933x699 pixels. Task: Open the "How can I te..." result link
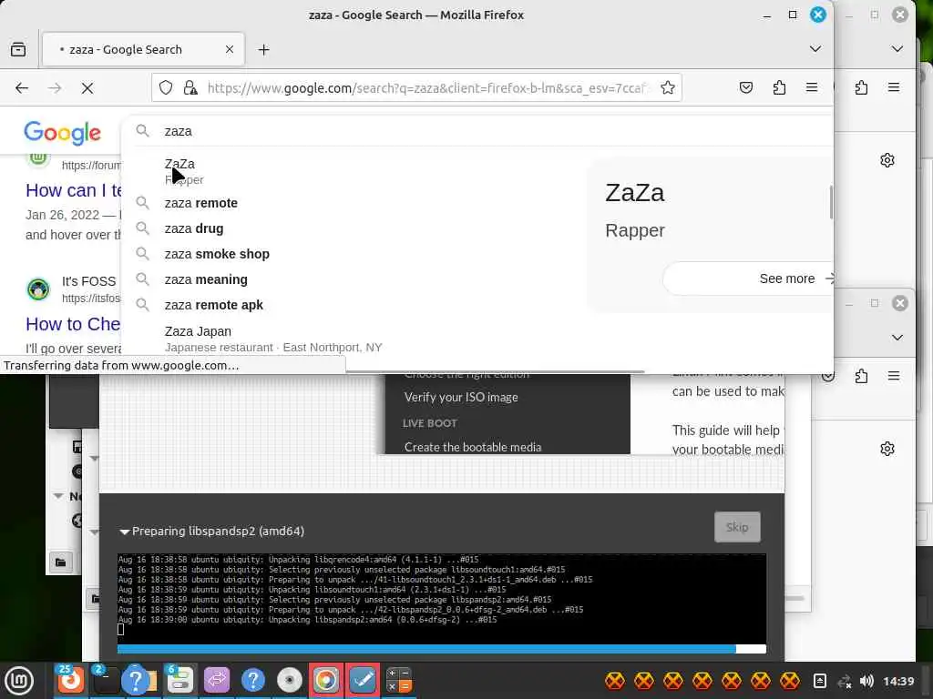coord(73,190)
